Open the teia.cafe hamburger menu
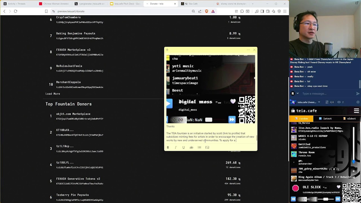The height and width of the screenshot is (203, 361). (356, 111)
